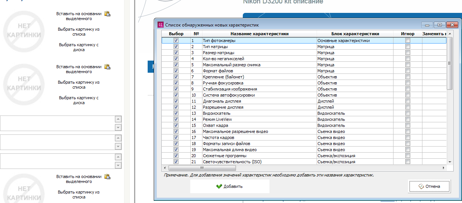
Task: Click the Блок характеристики column header
Action: (355, 34)
